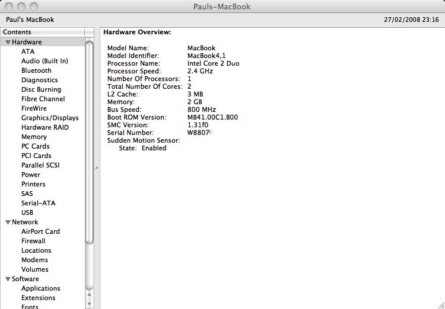Click the sidebar scroll up arrow
Viewport: 445px width, 309px height.
tap(90, 295)
